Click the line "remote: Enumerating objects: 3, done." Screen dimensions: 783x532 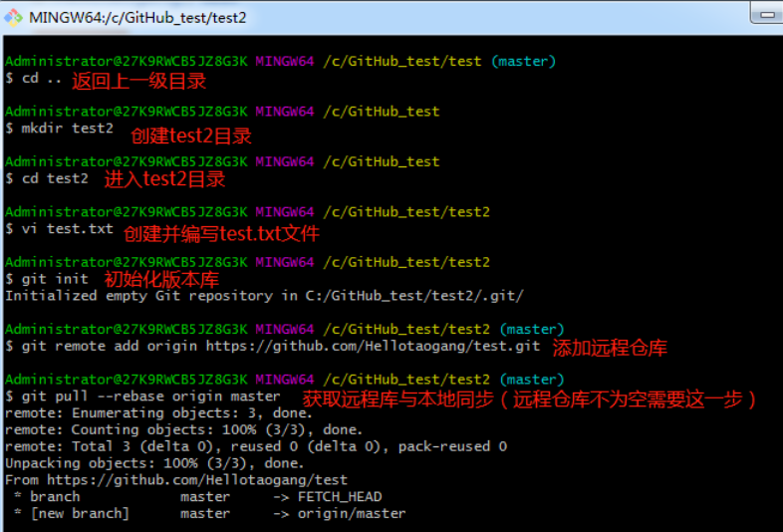pyautogui.click(x=158, y=413)
